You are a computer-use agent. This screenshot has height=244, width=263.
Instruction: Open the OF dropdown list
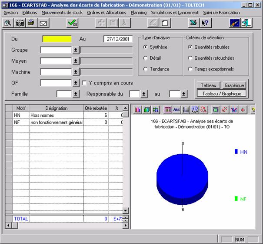tap(76, 83)
